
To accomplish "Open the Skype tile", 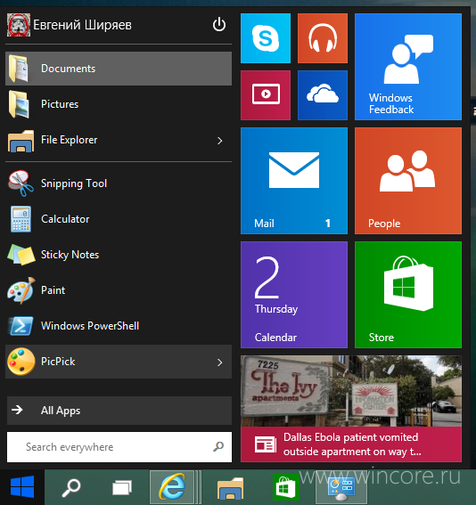I will pyautogui.click(x=266, y=38).
